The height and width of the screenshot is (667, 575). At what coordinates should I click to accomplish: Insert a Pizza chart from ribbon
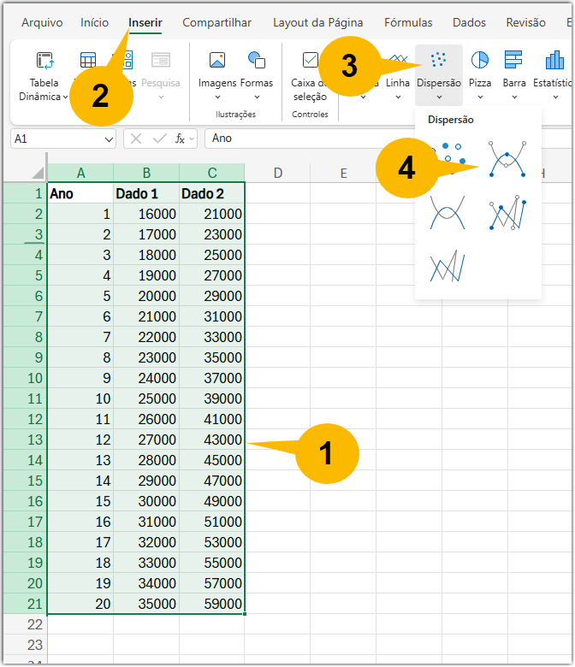pos(480,60)
